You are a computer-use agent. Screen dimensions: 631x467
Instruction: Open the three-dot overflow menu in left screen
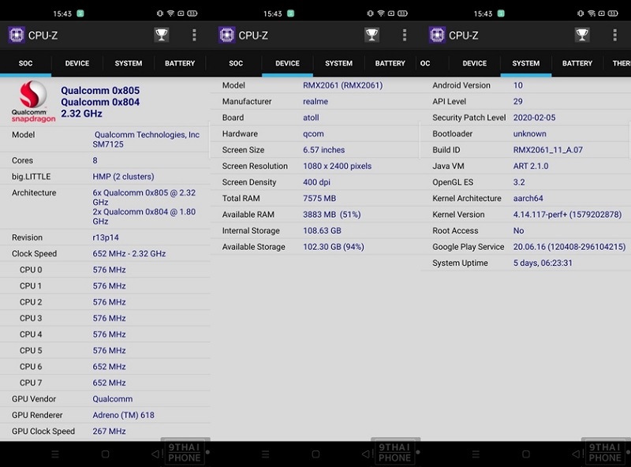click(x=194, y=35)
